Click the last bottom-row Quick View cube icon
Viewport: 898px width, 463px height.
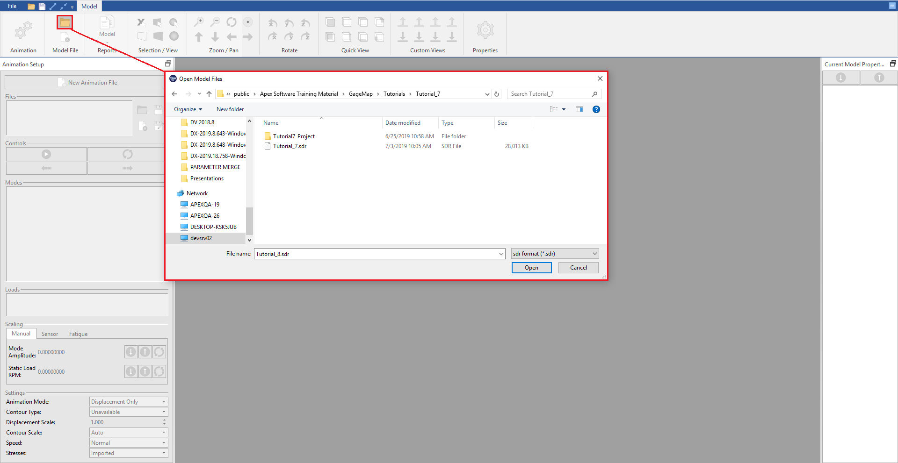[379, 37]
